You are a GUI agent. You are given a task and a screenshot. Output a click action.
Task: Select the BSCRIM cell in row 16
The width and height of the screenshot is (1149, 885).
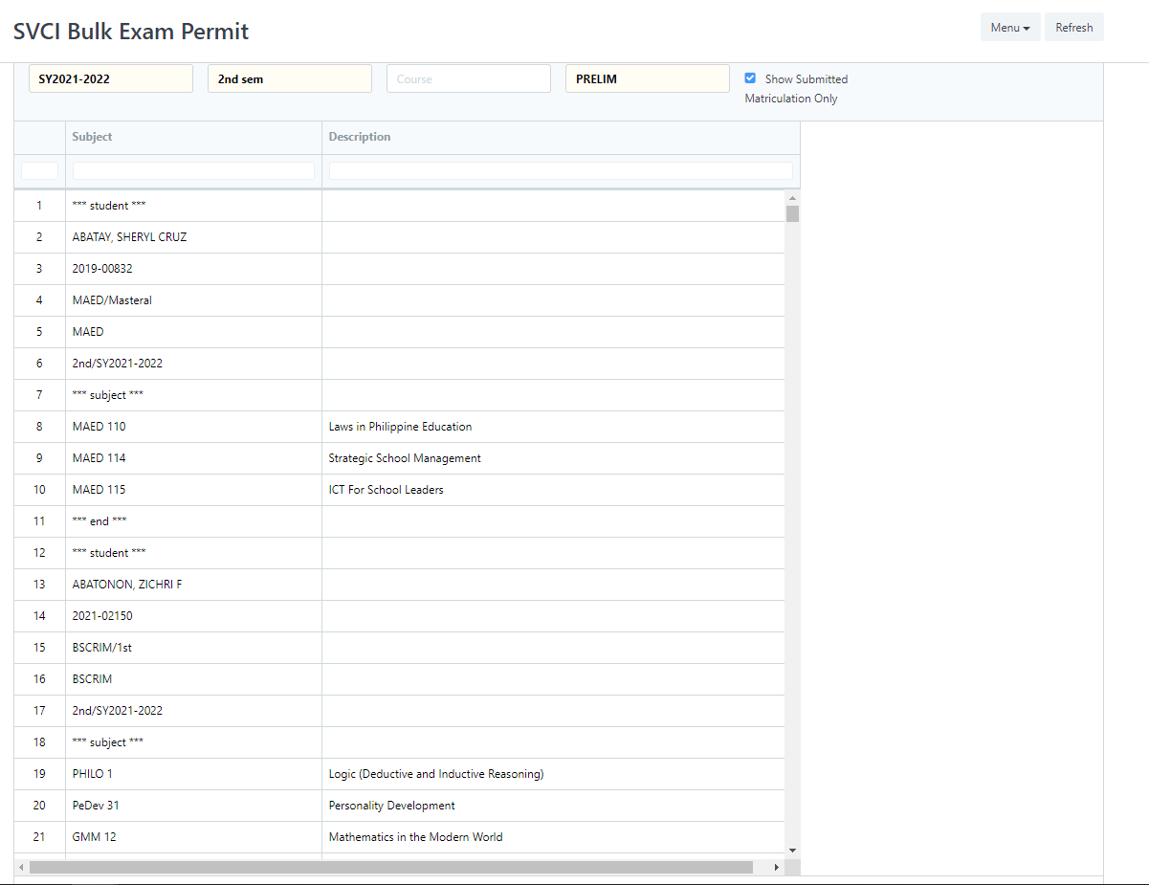(x=194, y=679)
